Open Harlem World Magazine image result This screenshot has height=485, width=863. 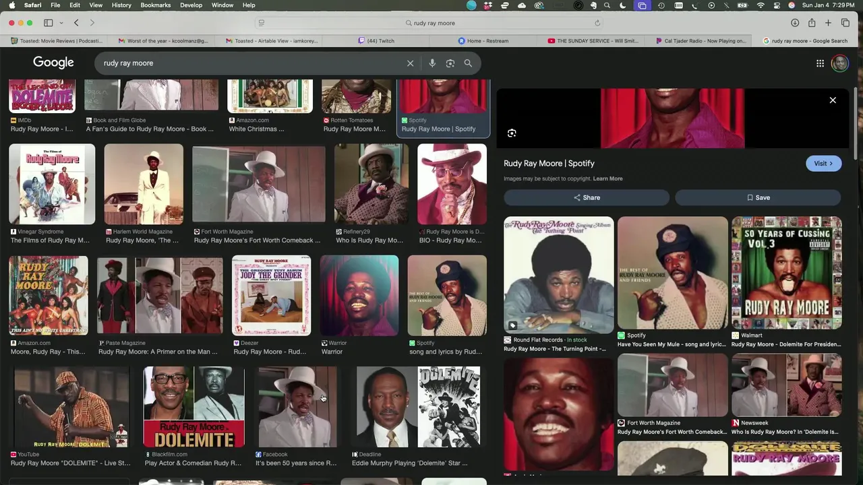click(144, 184)
